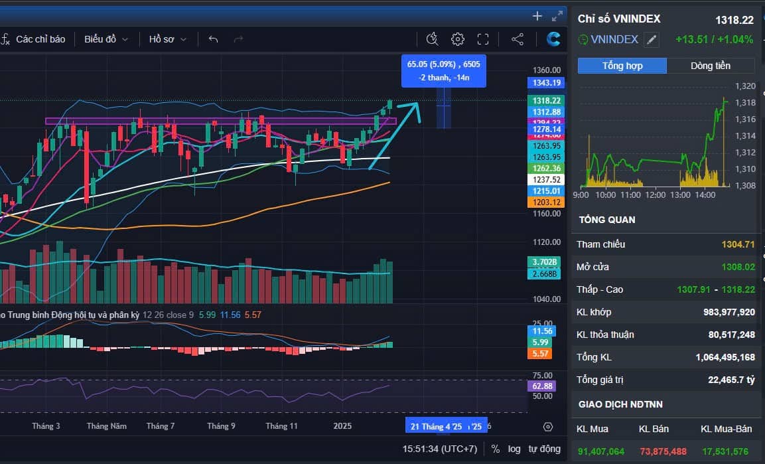The height and width of the screenshot is (464, 765).
Task: Expand the Biểu đồ dropdown
Action: (x=106, y=39)
